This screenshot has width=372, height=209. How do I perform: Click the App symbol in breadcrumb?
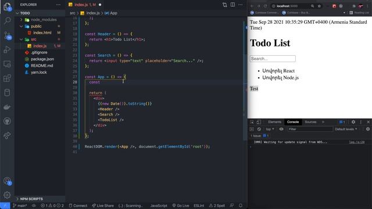pyautogui.click(x=111, y=13)
